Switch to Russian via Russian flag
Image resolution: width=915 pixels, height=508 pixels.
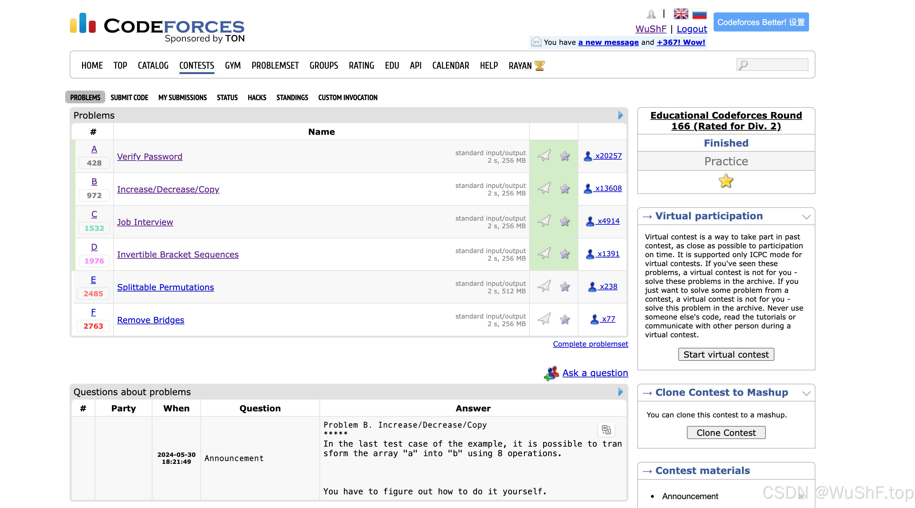699,14
